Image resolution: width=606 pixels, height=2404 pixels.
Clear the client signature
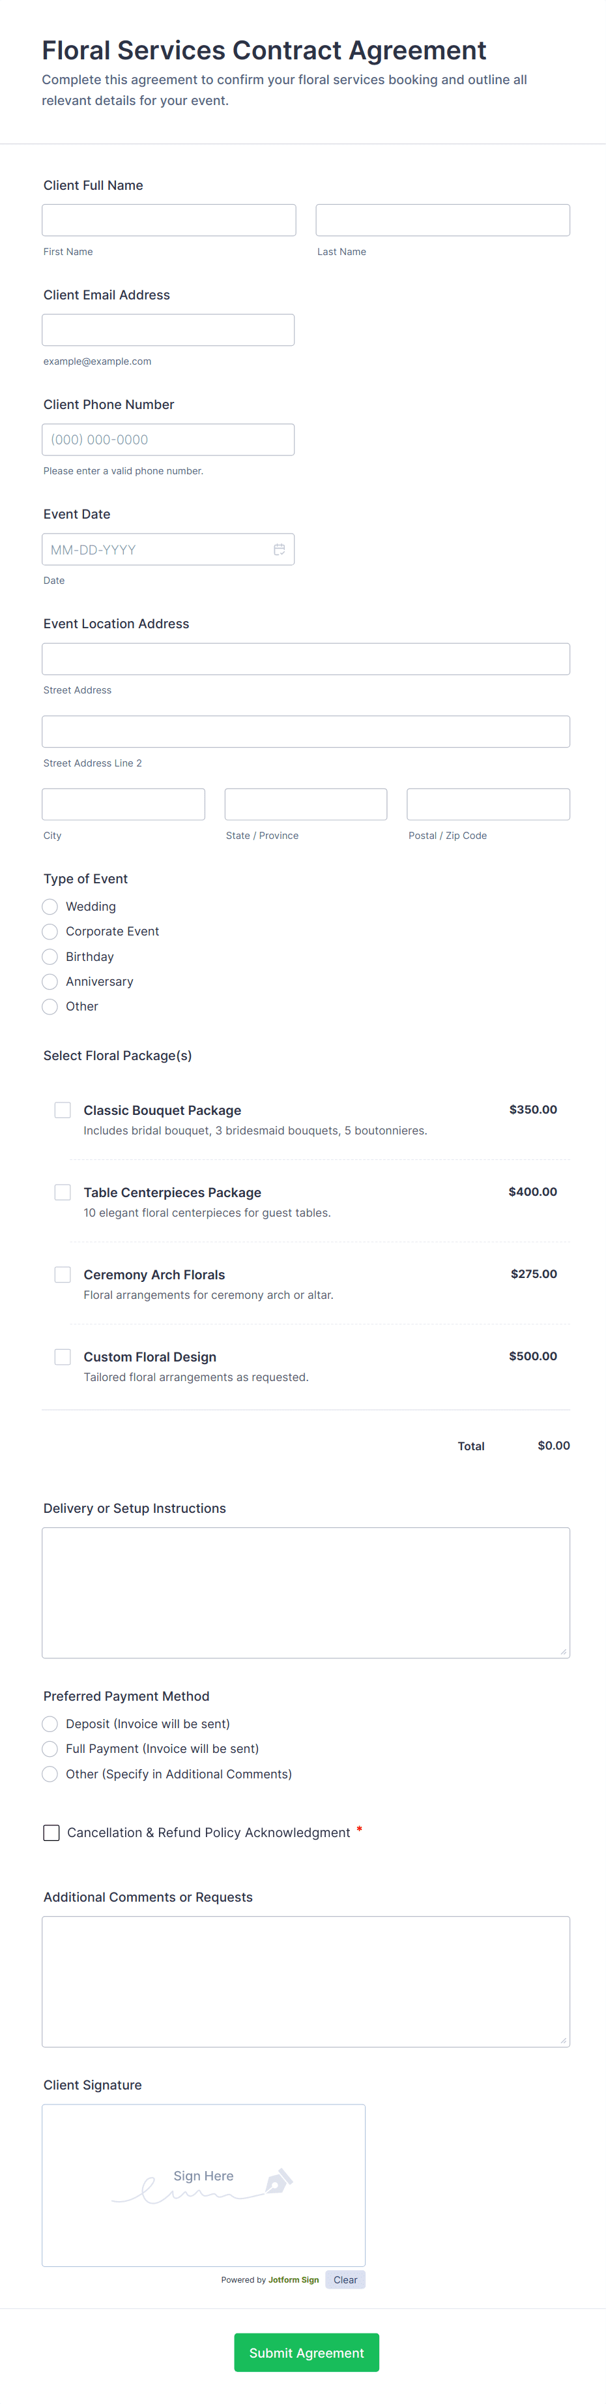345,2280
